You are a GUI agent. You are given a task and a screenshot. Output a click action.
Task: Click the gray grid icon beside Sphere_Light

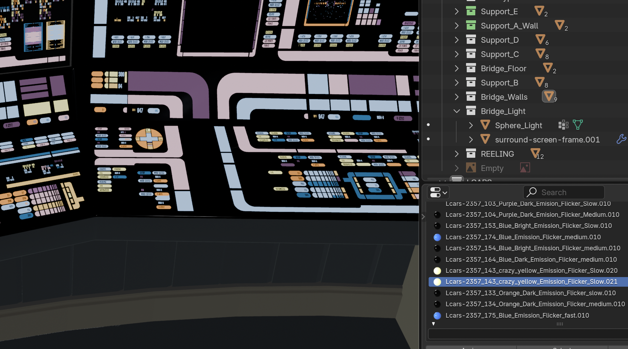[563, 125]
